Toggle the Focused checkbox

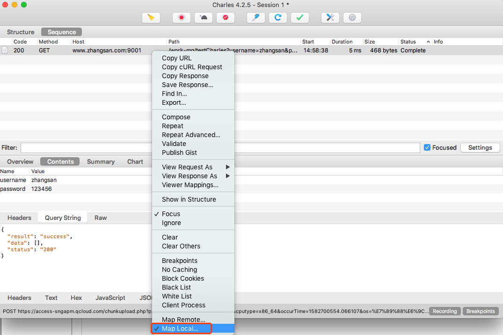tap(427, 147)
